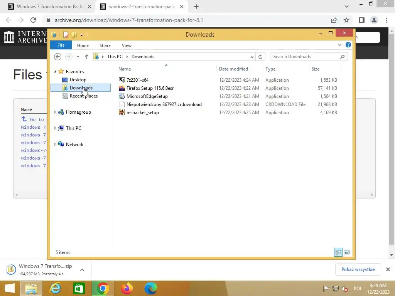Switch to the Windows 7 Transformation Pack tab
Image resolution: width=395 pixels, height=296 pixels.
coord(49,7)
